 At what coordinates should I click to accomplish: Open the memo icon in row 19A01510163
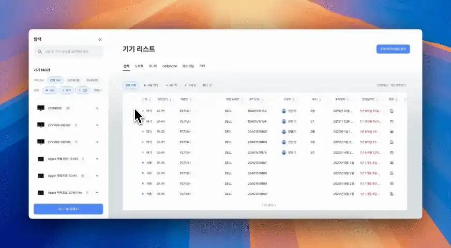(392, 111)
